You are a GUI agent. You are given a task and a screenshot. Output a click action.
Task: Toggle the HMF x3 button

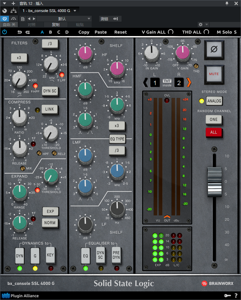click(117, 126)
